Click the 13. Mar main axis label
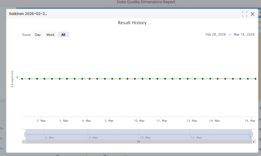Image resolution: width=261 pixels, height=156 pixels. (x=192, y=121)
